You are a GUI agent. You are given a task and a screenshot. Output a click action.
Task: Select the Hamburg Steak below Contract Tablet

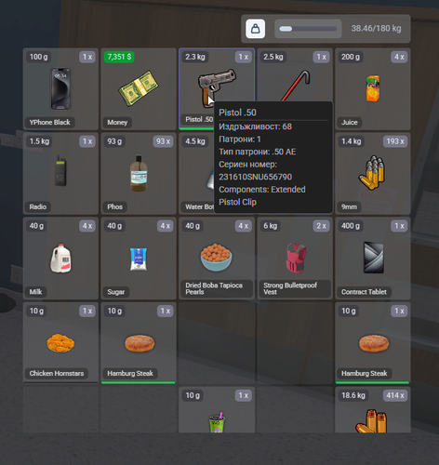[374, 343]
